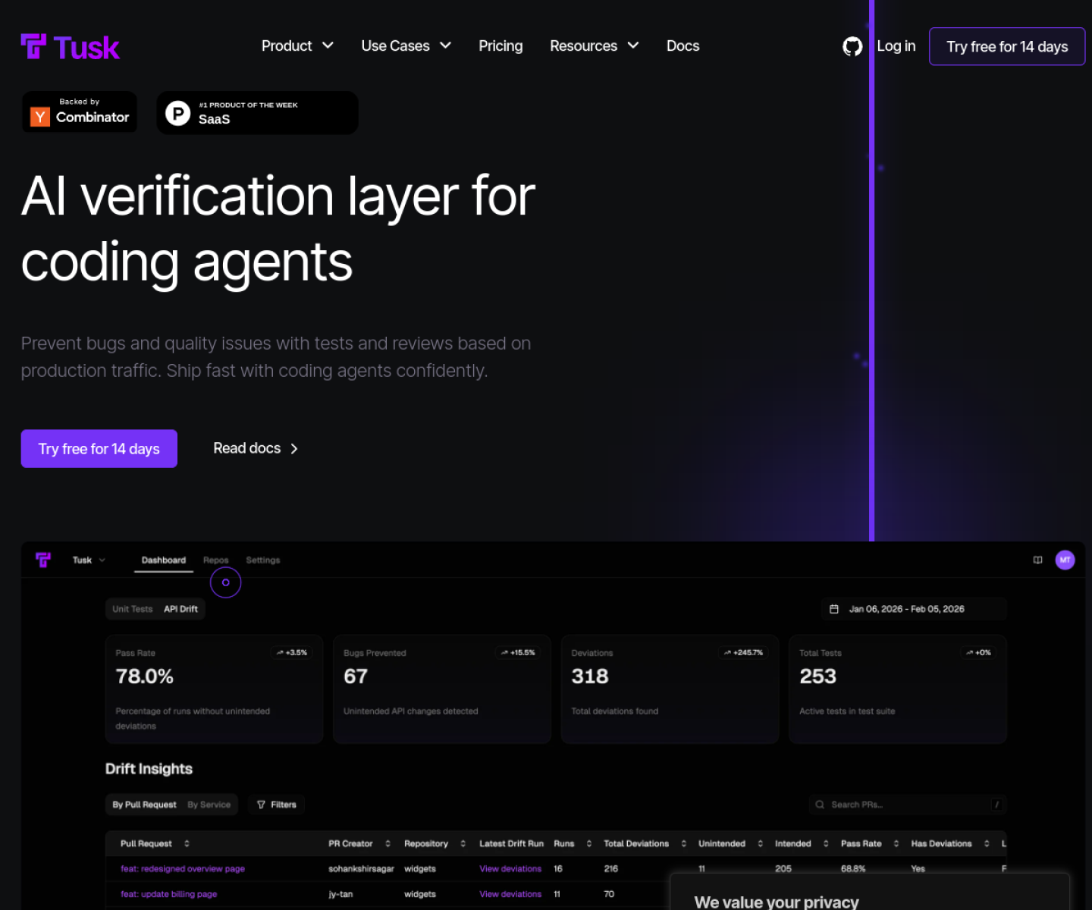Open the MT user avatar
Image resolution: width=1092 pixels, height=910 pixels.
(1065, 560)
